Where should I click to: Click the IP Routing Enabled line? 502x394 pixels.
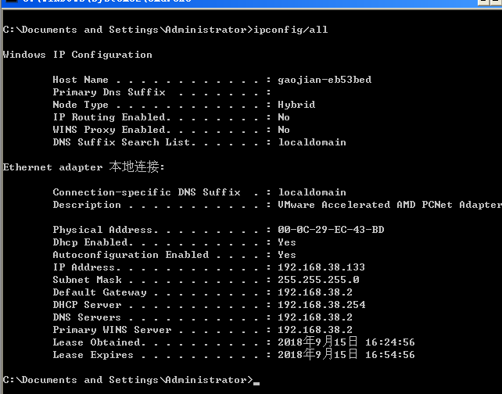tap(109, 117)
